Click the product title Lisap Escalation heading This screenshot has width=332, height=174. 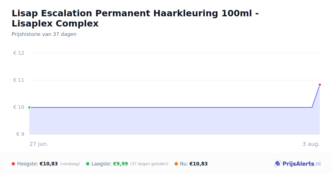(x=135, y=18)
